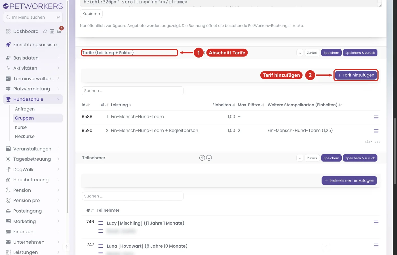
Task: Click the circled up arrow beside Teilnehmer
Action: click(x=202, y=158)
